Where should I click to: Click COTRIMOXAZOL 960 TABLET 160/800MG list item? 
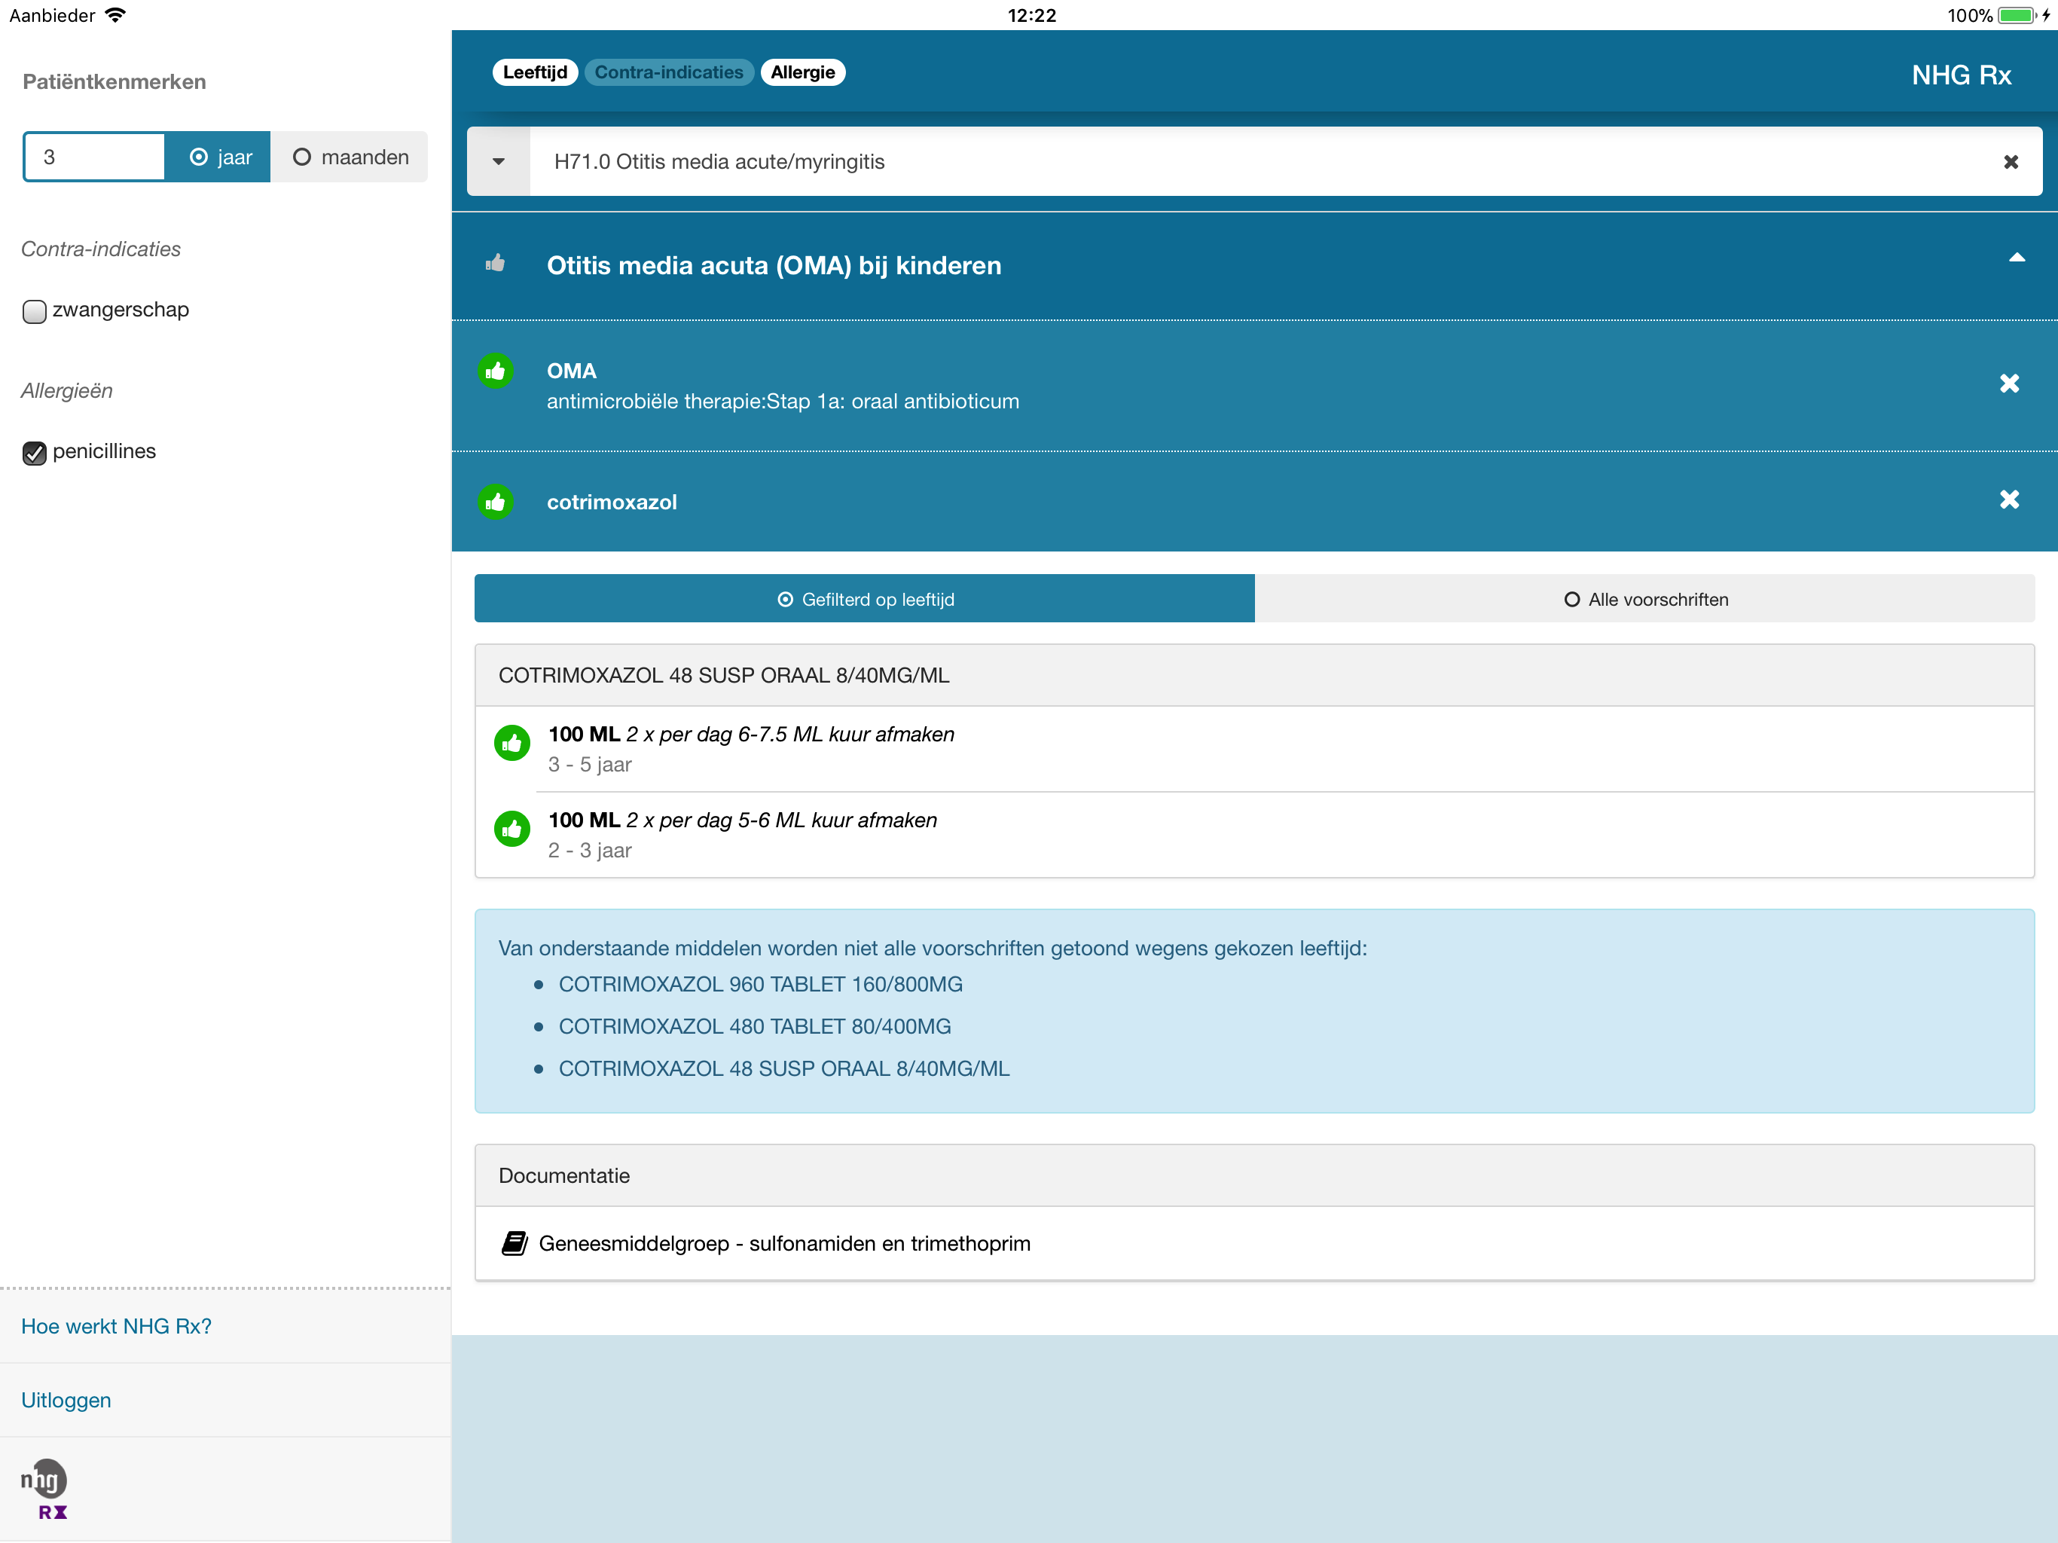click(760, 984)
